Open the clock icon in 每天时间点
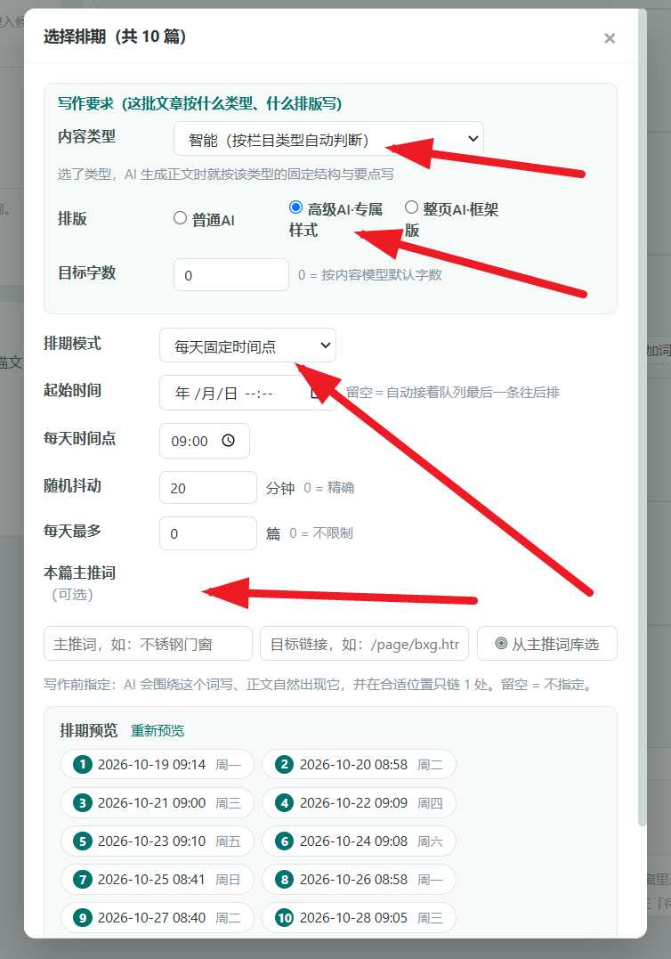Image resolution: width=671 pixels, height=959 pixels. [228, 441]
